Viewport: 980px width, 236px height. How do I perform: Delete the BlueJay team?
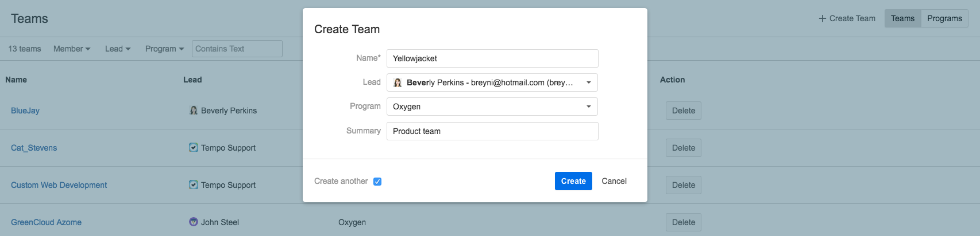click(684, 111)
